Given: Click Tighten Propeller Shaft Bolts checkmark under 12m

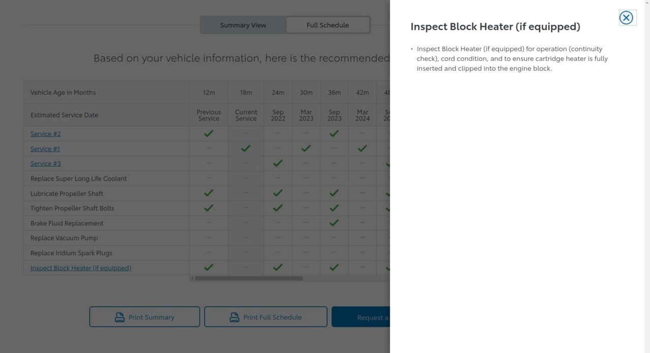Looking at the screenshot, I should click(208, 207).
